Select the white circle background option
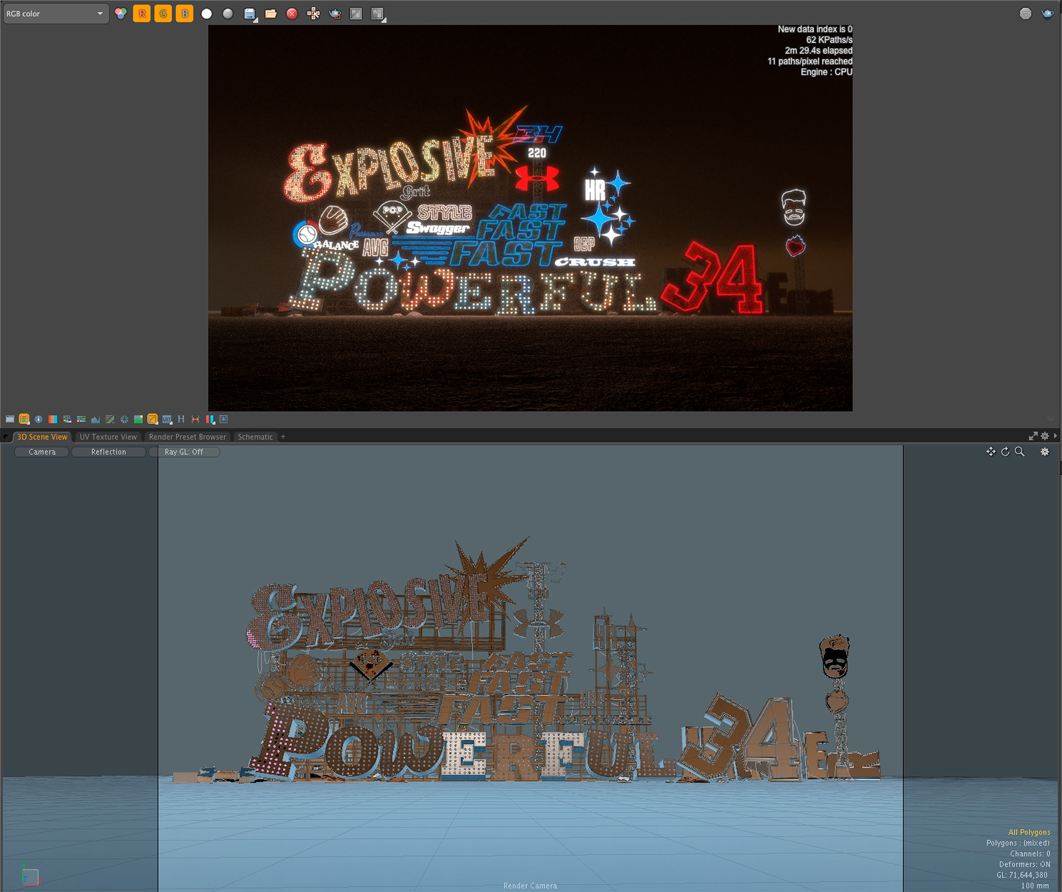Viewport: 1062px width, 892px height. click(206, 14)
